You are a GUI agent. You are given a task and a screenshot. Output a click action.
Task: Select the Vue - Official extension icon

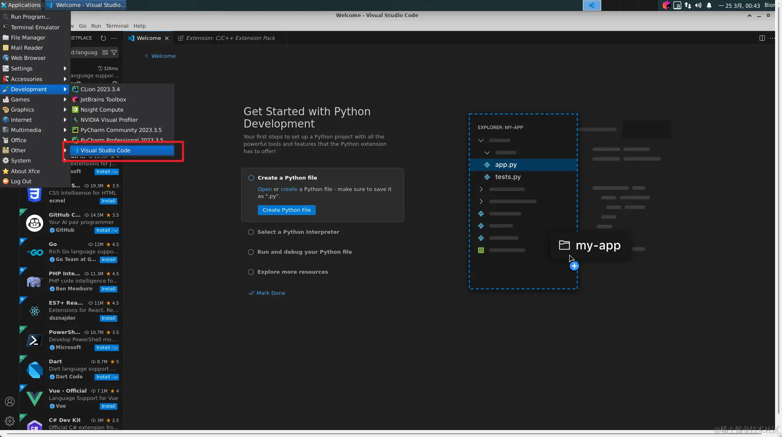(35, 399)
